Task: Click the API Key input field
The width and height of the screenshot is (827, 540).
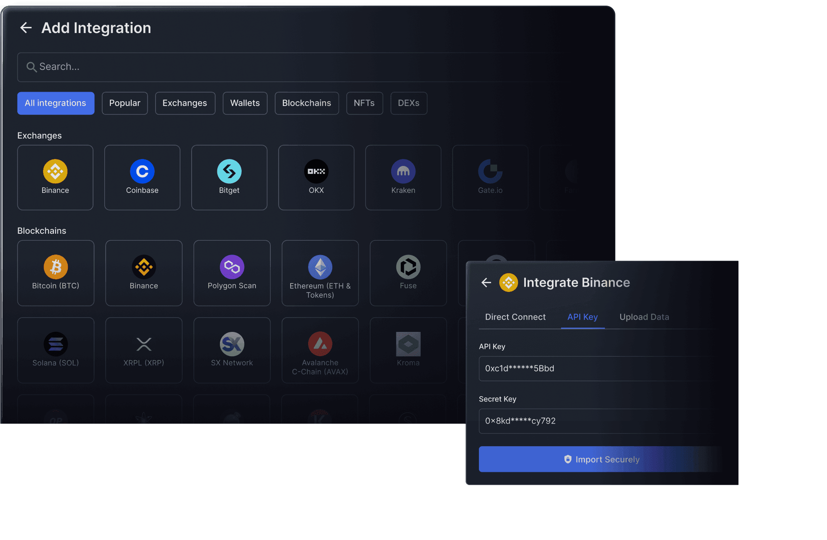Action: tap(601, 369)
